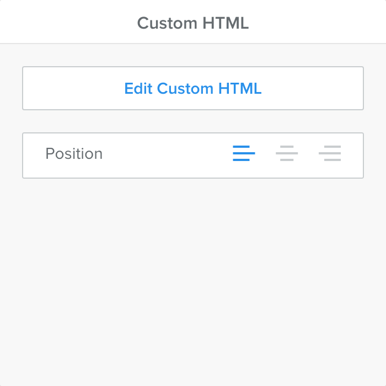Align the custom HTML element to center
This screenshot has height=386, width=386.
(x=287, y=153)
